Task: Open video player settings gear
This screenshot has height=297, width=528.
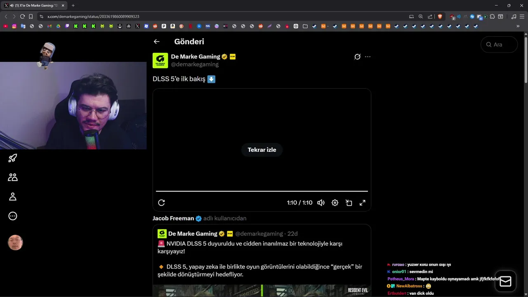Action: pos(335,203)
